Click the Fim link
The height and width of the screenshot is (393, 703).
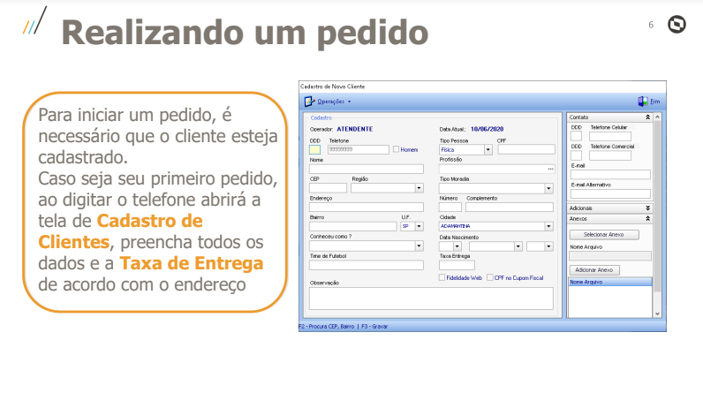(655, 102)
